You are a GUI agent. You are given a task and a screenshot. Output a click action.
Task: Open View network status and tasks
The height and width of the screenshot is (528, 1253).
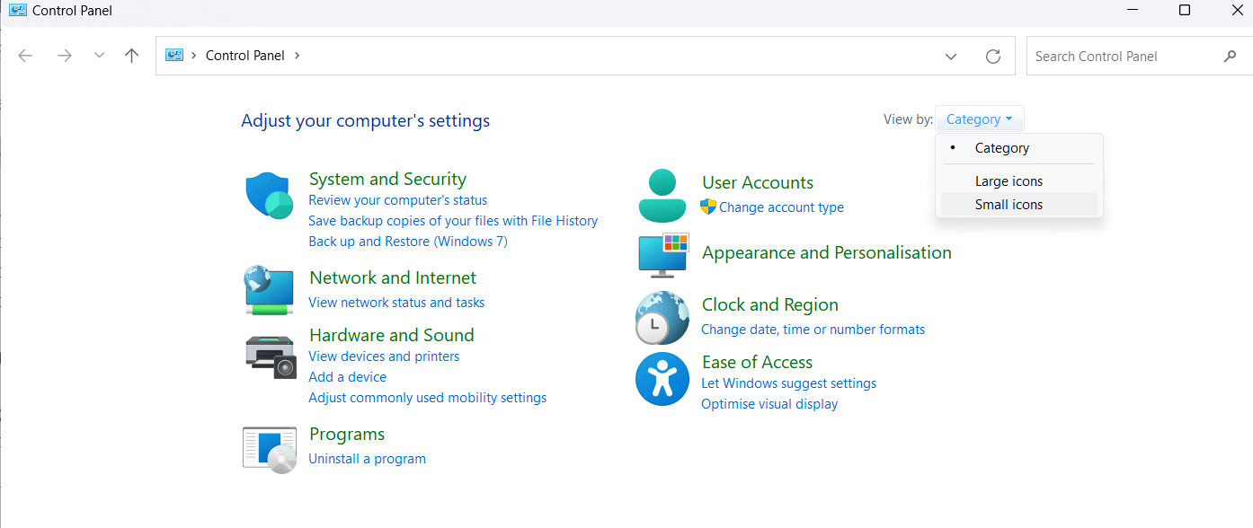[396, 303]
